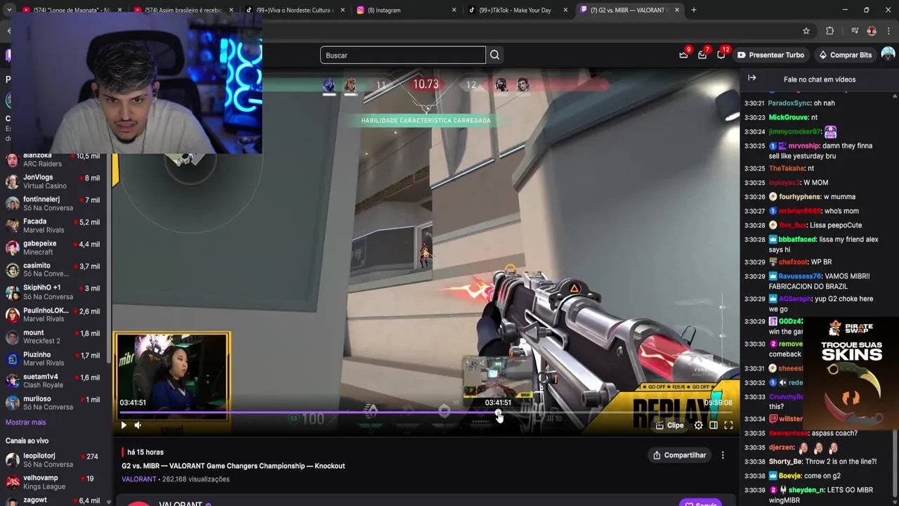Open Chrome extensions puzzle icon
The image size is (899, 506).
tap(829, 31)
